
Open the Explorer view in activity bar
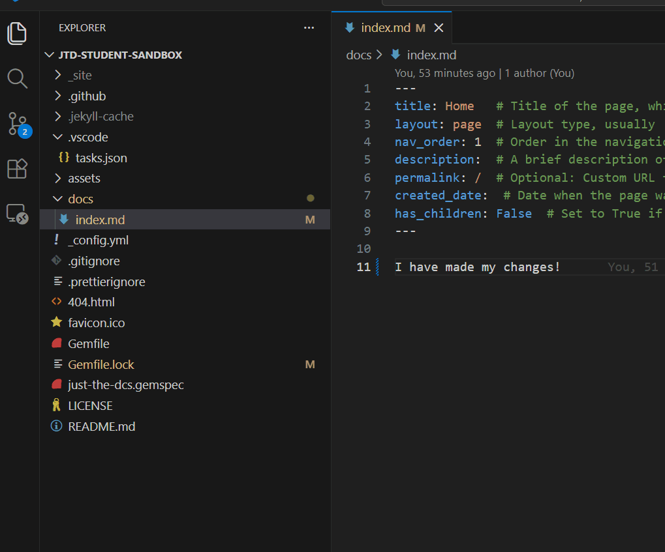[x=18, y=33]
